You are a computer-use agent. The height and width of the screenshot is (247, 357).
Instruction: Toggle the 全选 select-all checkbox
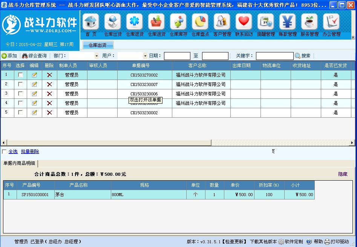coord(4,152)
